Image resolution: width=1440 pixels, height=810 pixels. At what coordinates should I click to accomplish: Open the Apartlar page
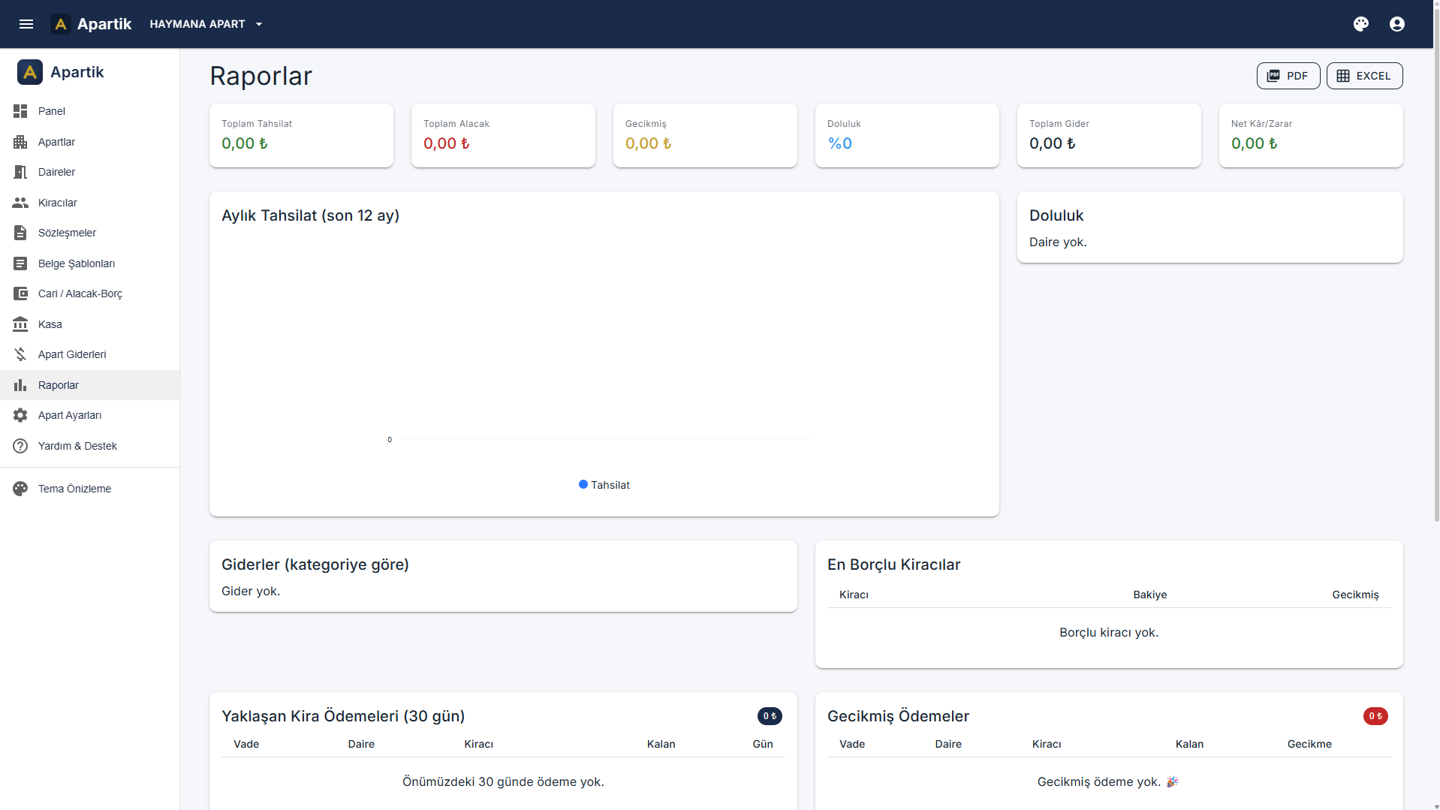(x=90, y=142)
